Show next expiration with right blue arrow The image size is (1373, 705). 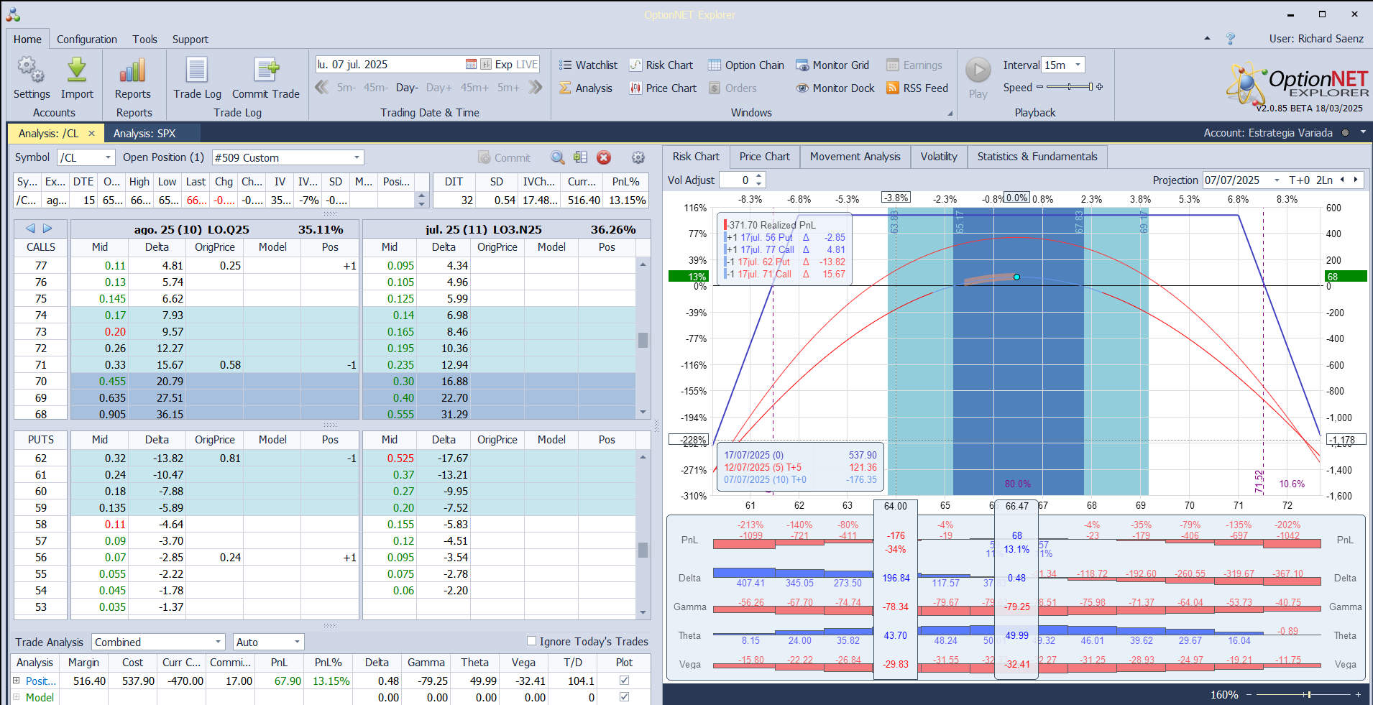tap(47, 229)
